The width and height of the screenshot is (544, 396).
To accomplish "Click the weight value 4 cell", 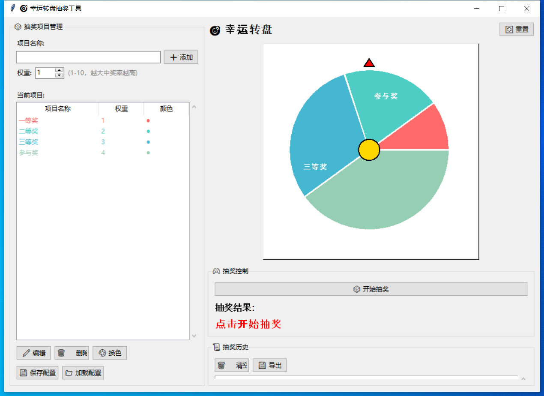I will [103, 153].
